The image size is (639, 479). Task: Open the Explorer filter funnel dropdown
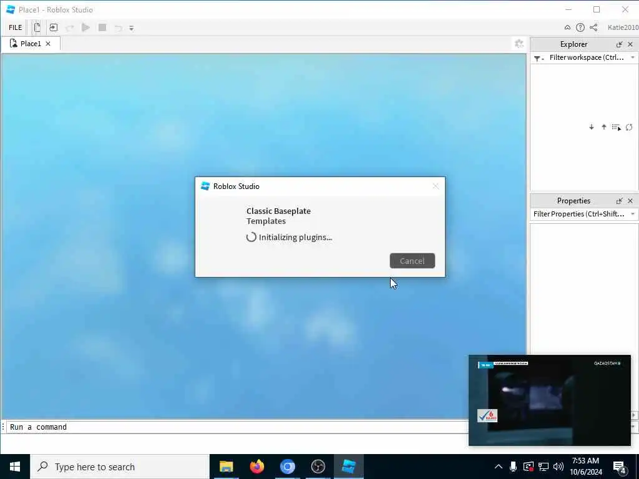click(539, 58)
